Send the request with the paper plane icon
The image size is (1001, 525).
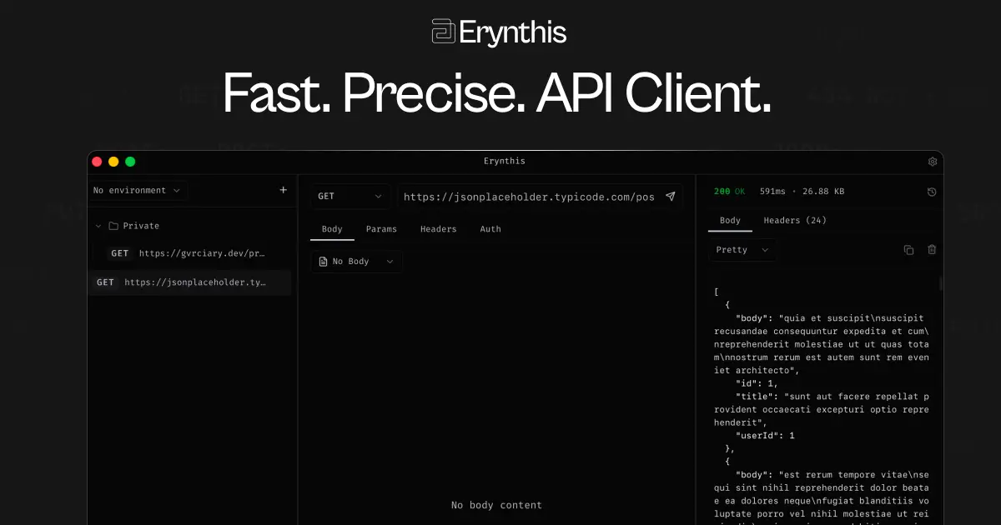coord(671,197)
